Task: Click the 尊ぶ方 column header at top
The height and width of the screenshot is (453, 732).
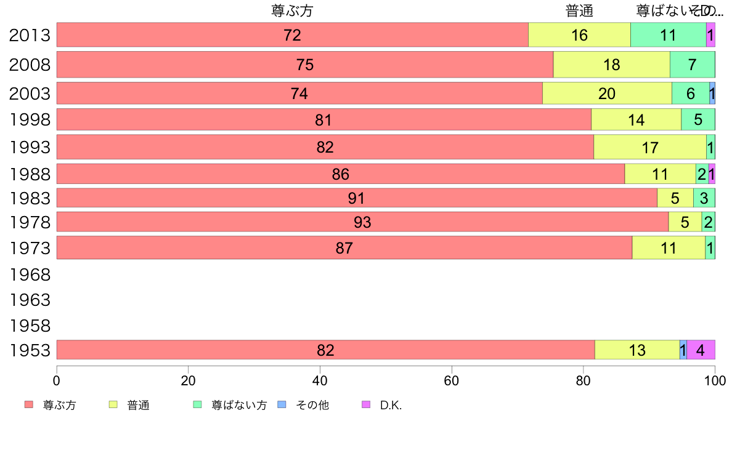Action: (x=292, y=10)
